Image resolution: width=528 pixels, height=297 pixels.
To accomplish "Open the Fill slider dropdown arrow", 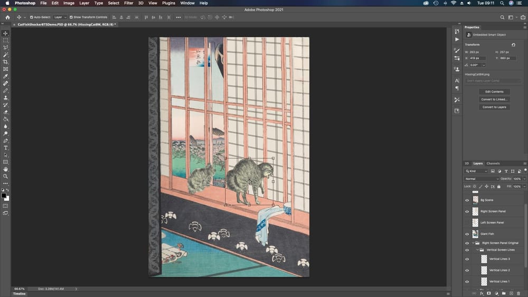I will pos(524,187).
